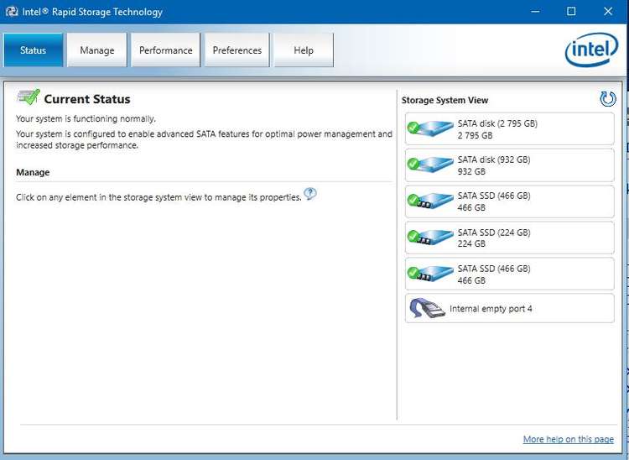Image resolution: width=629 pixels, height=460 pixels.
Task: Click the SATA disk 2 795 GB drive icon
Action: [430, 128]
